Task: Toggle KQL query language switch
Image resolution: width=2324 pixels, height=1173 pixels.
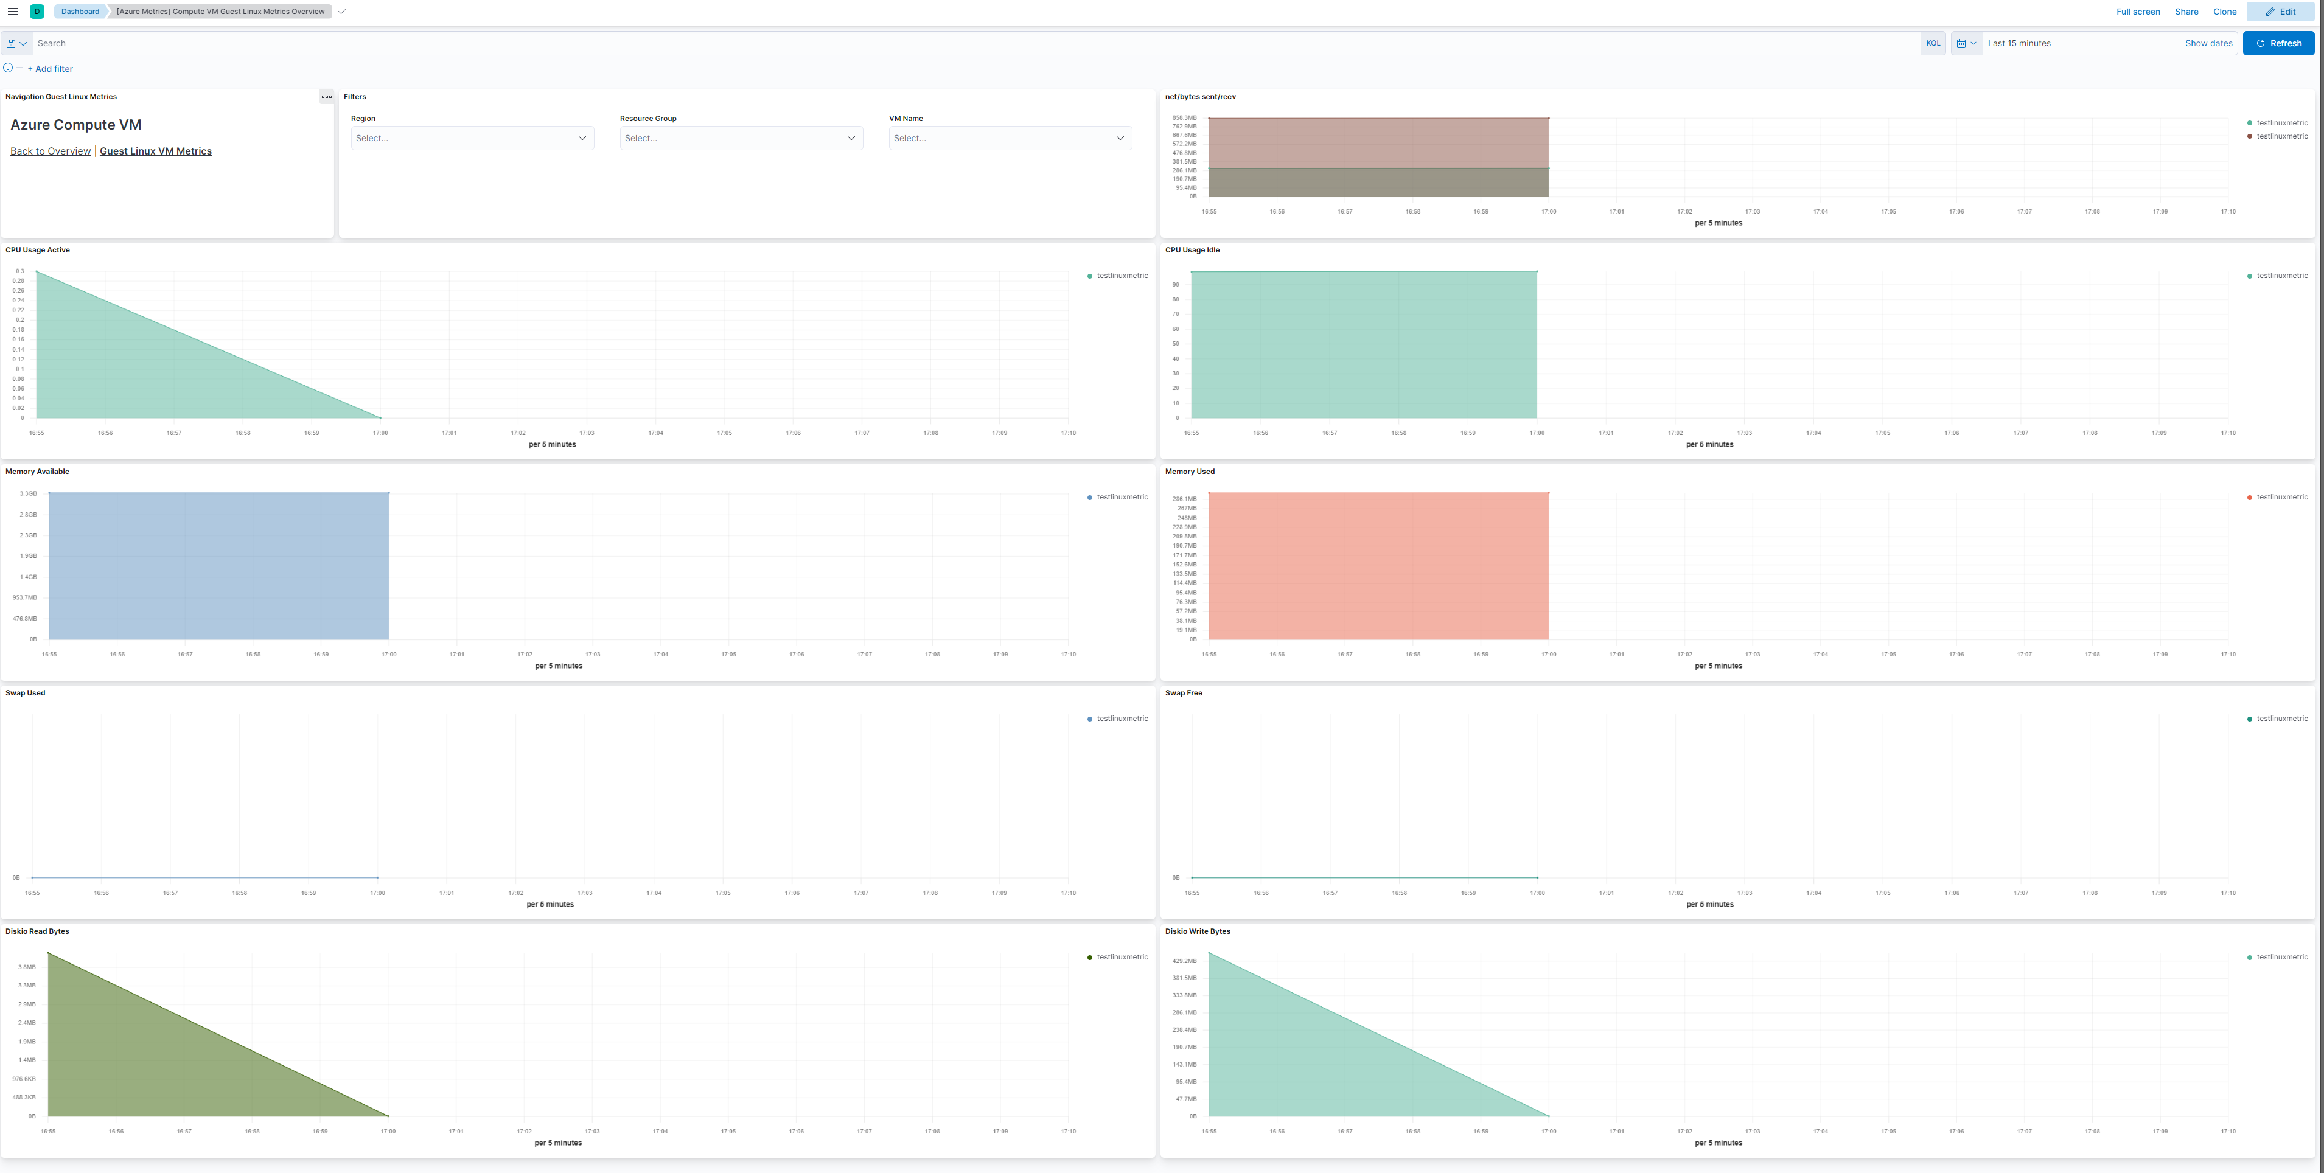Action: point(1933,43)
